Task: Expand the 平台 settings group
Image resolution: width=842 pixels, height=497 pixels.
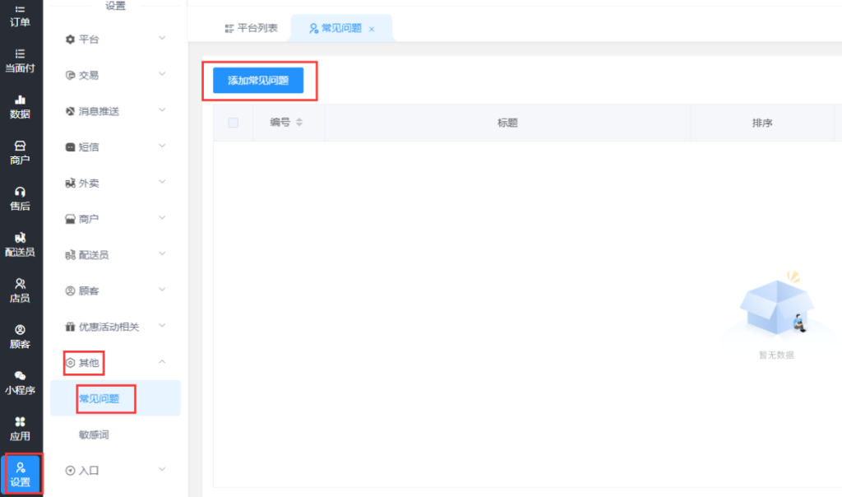Action: [x=115, y=39]
